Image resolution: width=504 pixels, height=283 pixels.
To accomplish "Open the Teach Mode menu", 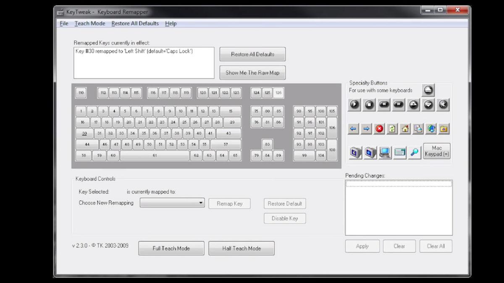I will 90,23.
